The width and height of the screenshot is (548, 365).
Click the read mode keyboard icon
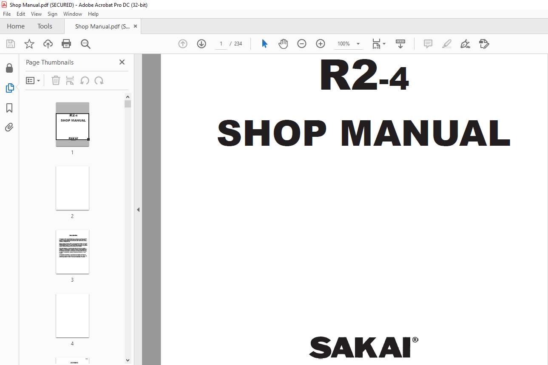[x=400, y=44]
